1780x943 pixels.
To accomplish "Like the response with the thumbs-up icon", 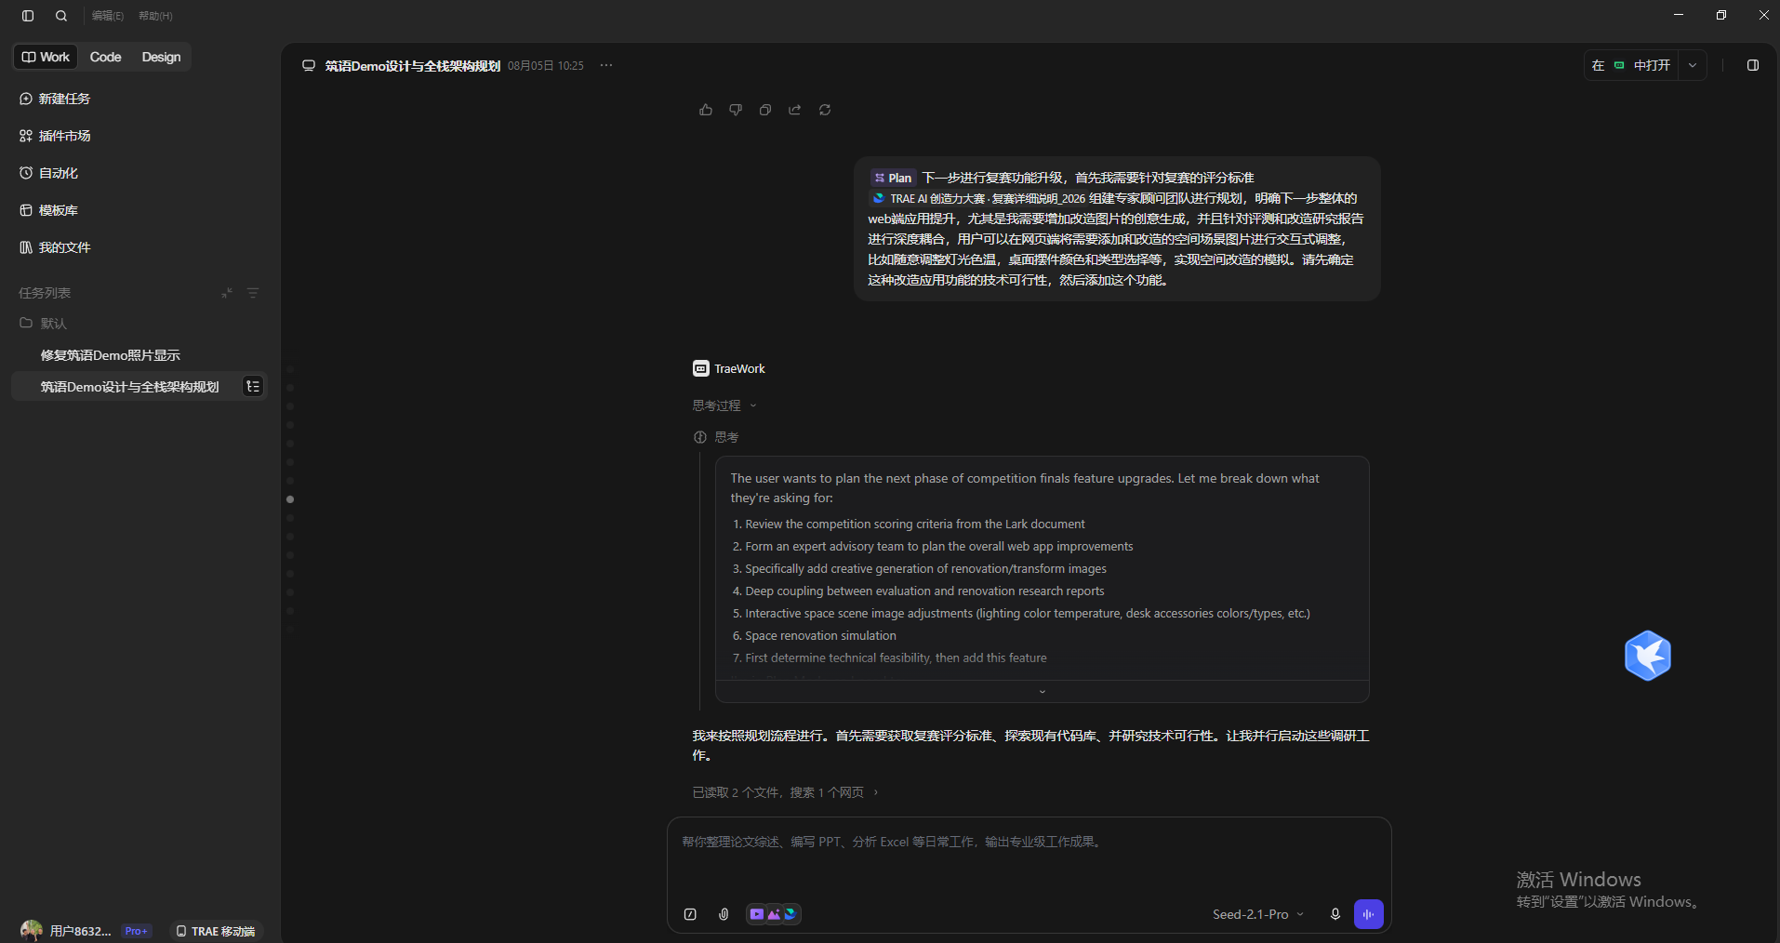I will click(x=706, y=110).
